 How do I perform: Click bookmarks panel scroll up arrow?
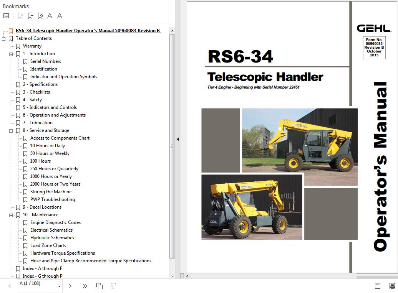pos(172,31)
